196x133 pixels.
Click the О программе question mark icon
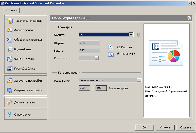pos(10,114)
